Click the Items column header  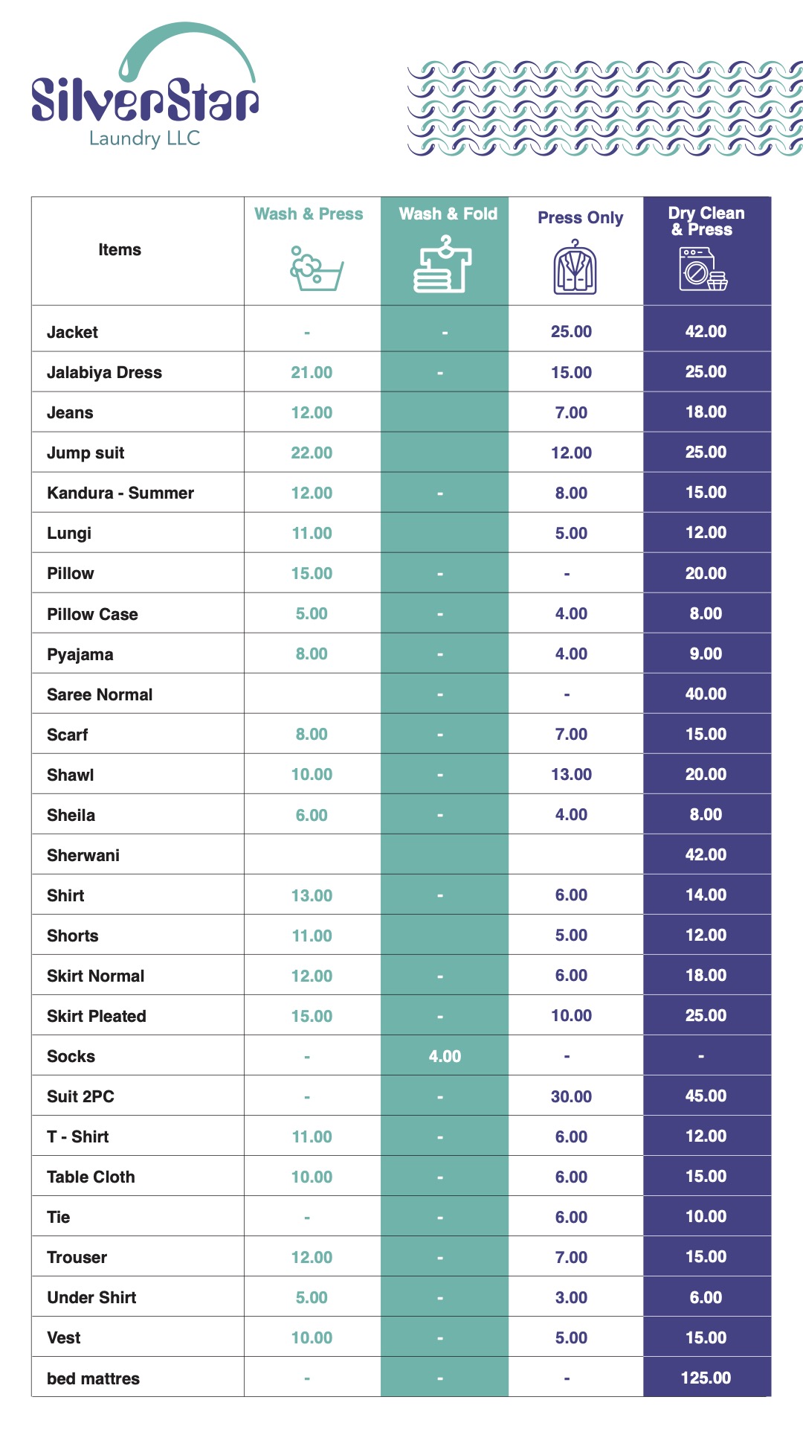(x=120, y=250)
